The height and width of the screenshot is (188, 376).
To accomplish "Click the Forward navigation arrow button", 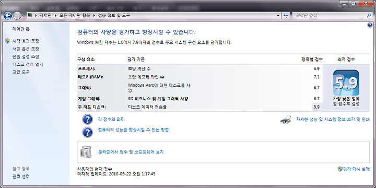I will coord(17,16).
